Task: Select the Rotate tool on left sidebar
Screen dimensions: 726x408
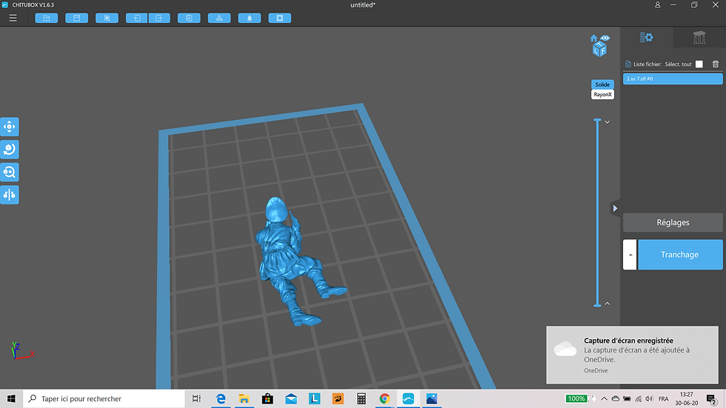Action: click(x=9, y=150)
